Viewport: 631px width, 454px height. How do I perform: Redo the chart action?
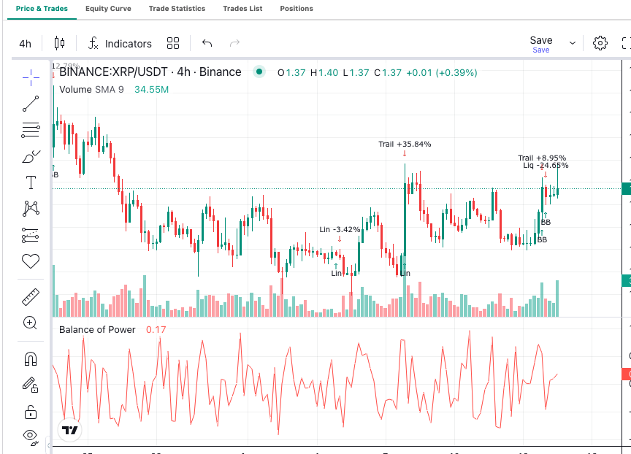234,43
